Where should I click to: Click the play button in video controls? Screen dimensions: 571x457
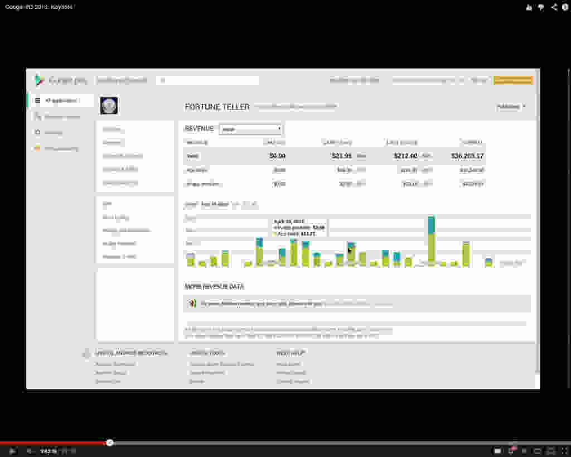click(x=12, y=451)
